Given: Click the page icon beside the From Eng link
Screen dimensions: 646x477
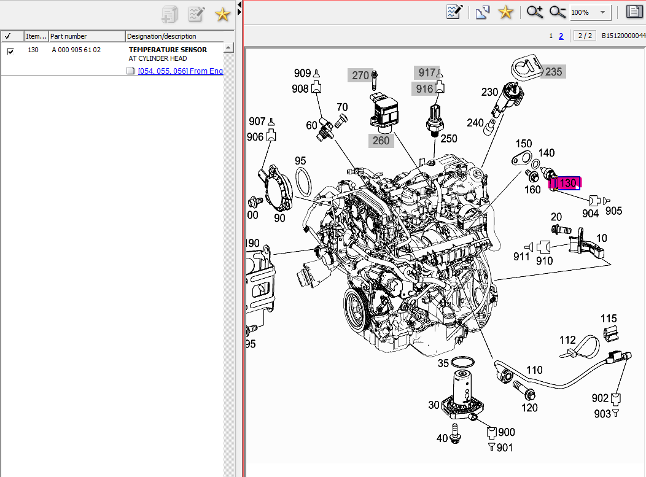Looking at the screenshot, I should [130, 70].
